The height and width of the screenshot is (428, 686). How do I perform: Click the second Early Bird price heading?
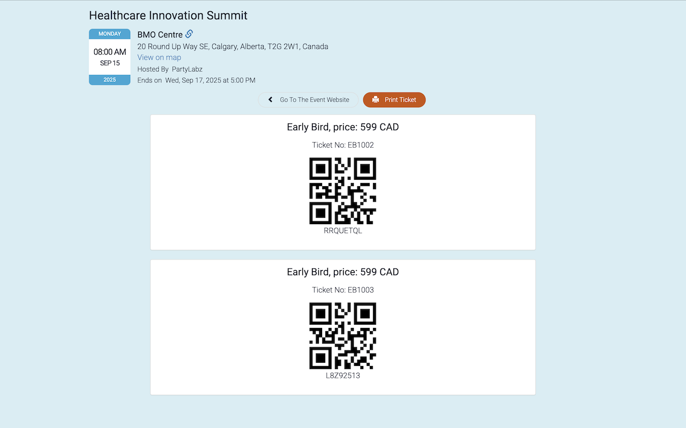(343, 272)
